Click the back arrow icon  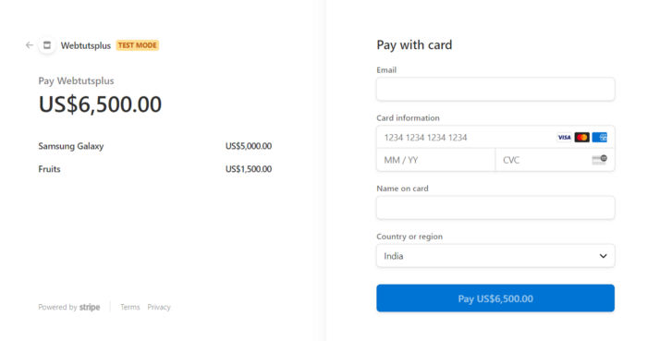pyautogui.click(x=30, y=45)
